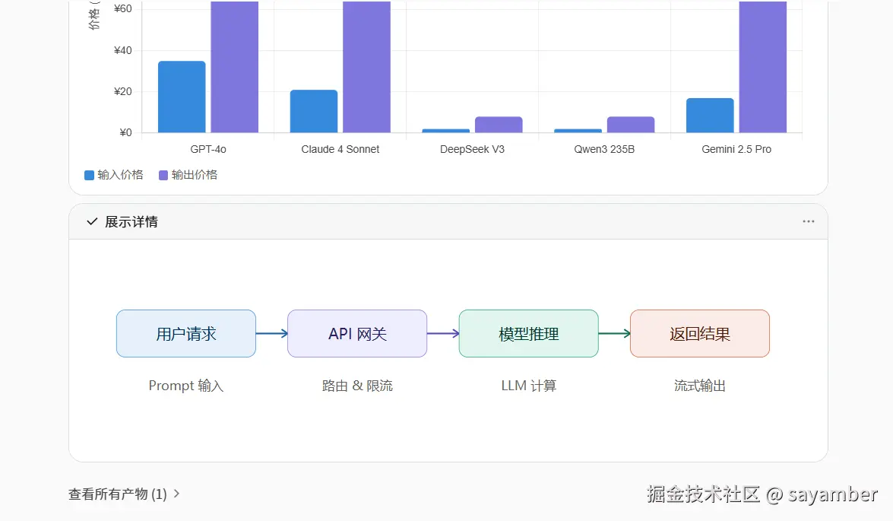
Task: Click the LLM 计算 caption
Action: click(x=528, y=386)
